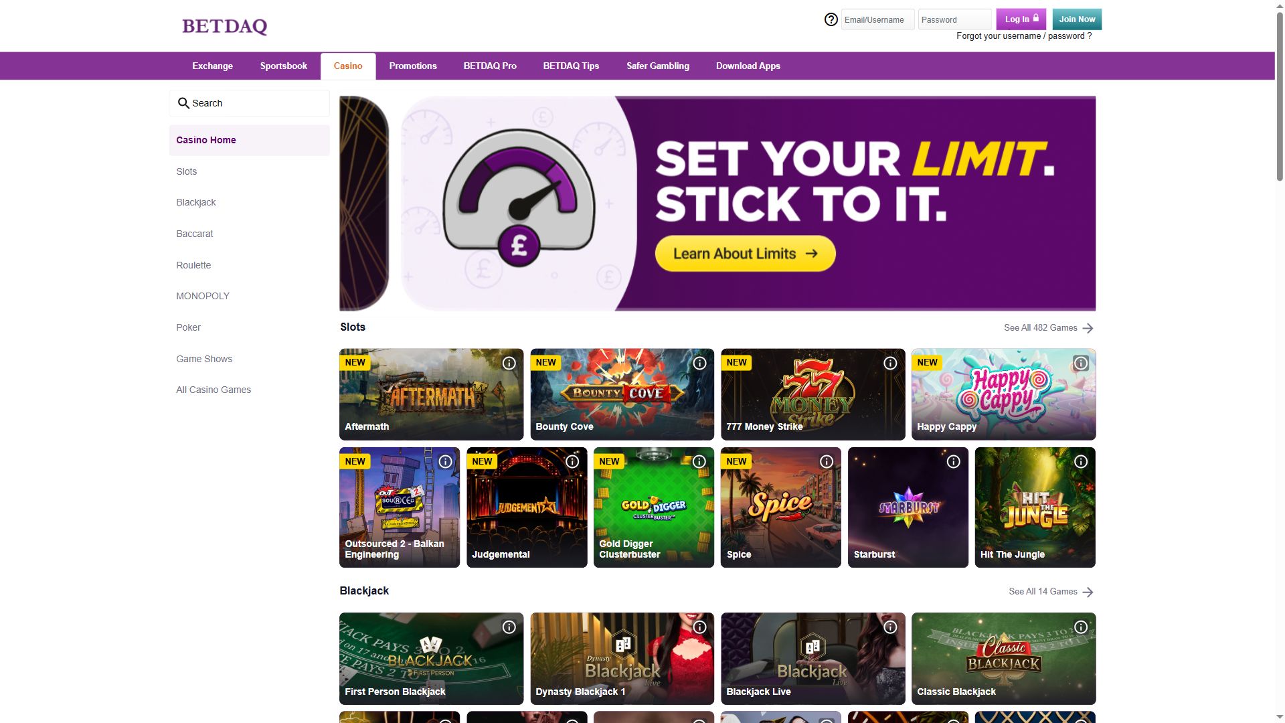Open Judgemental game thumbnail
The height and width of the screenshot is (723, 1285).
click(x=526, y=507)
